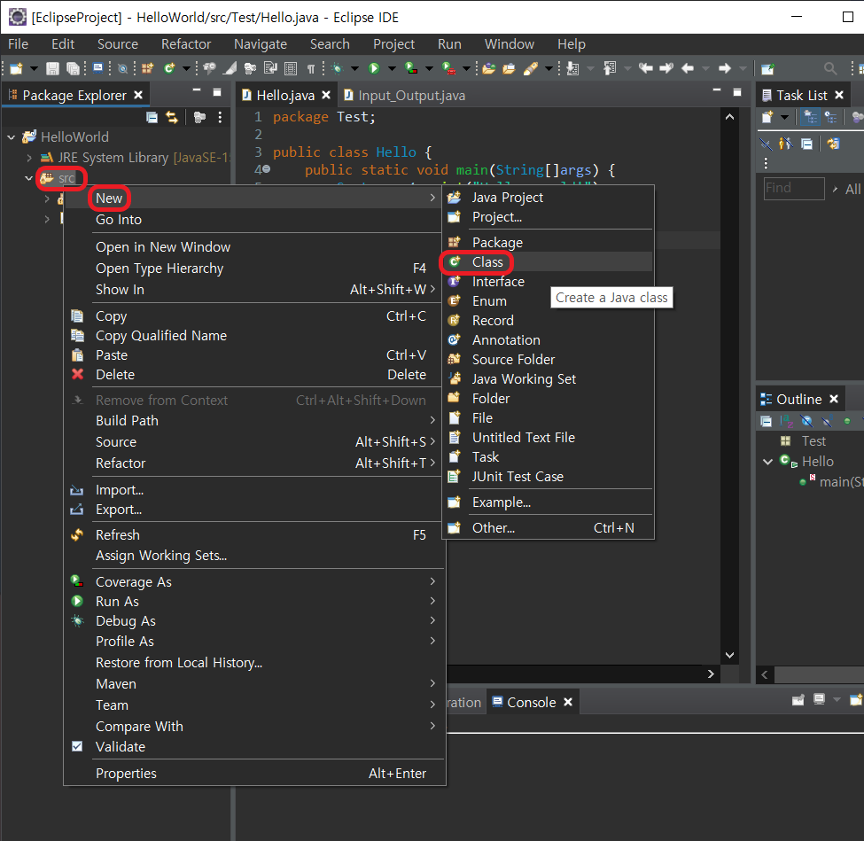Toggle Categorized view in Task List

click(810, 117)
